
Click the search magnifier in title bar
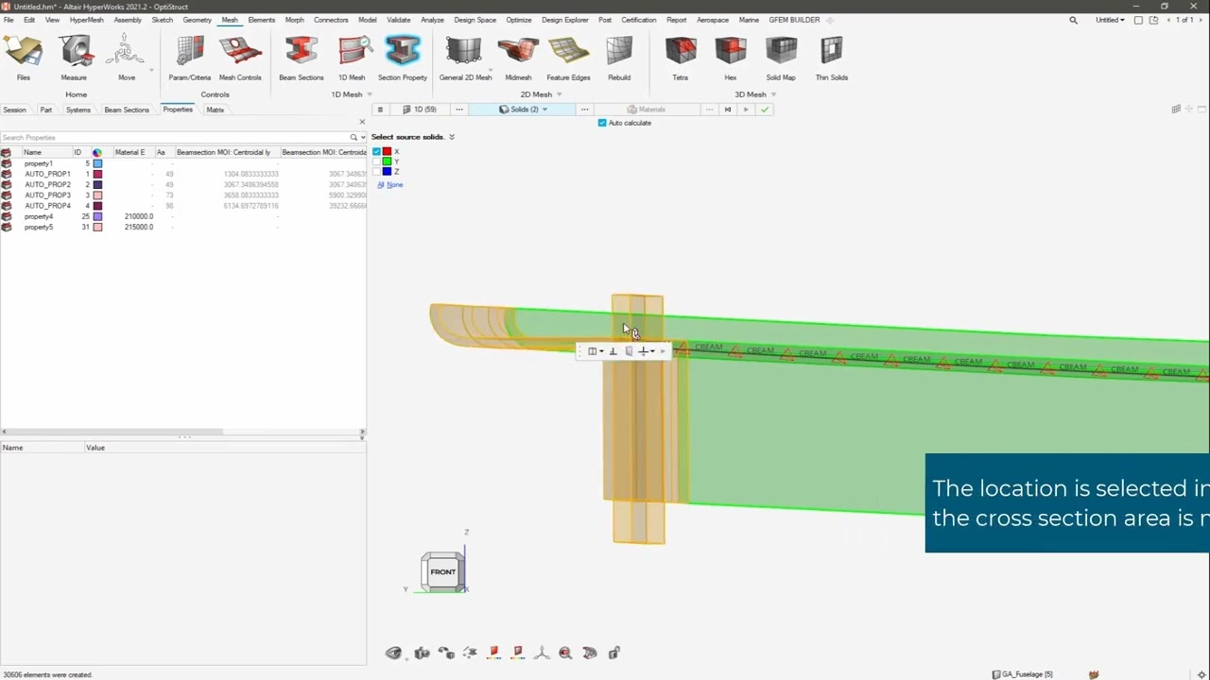pos(1073,20)
